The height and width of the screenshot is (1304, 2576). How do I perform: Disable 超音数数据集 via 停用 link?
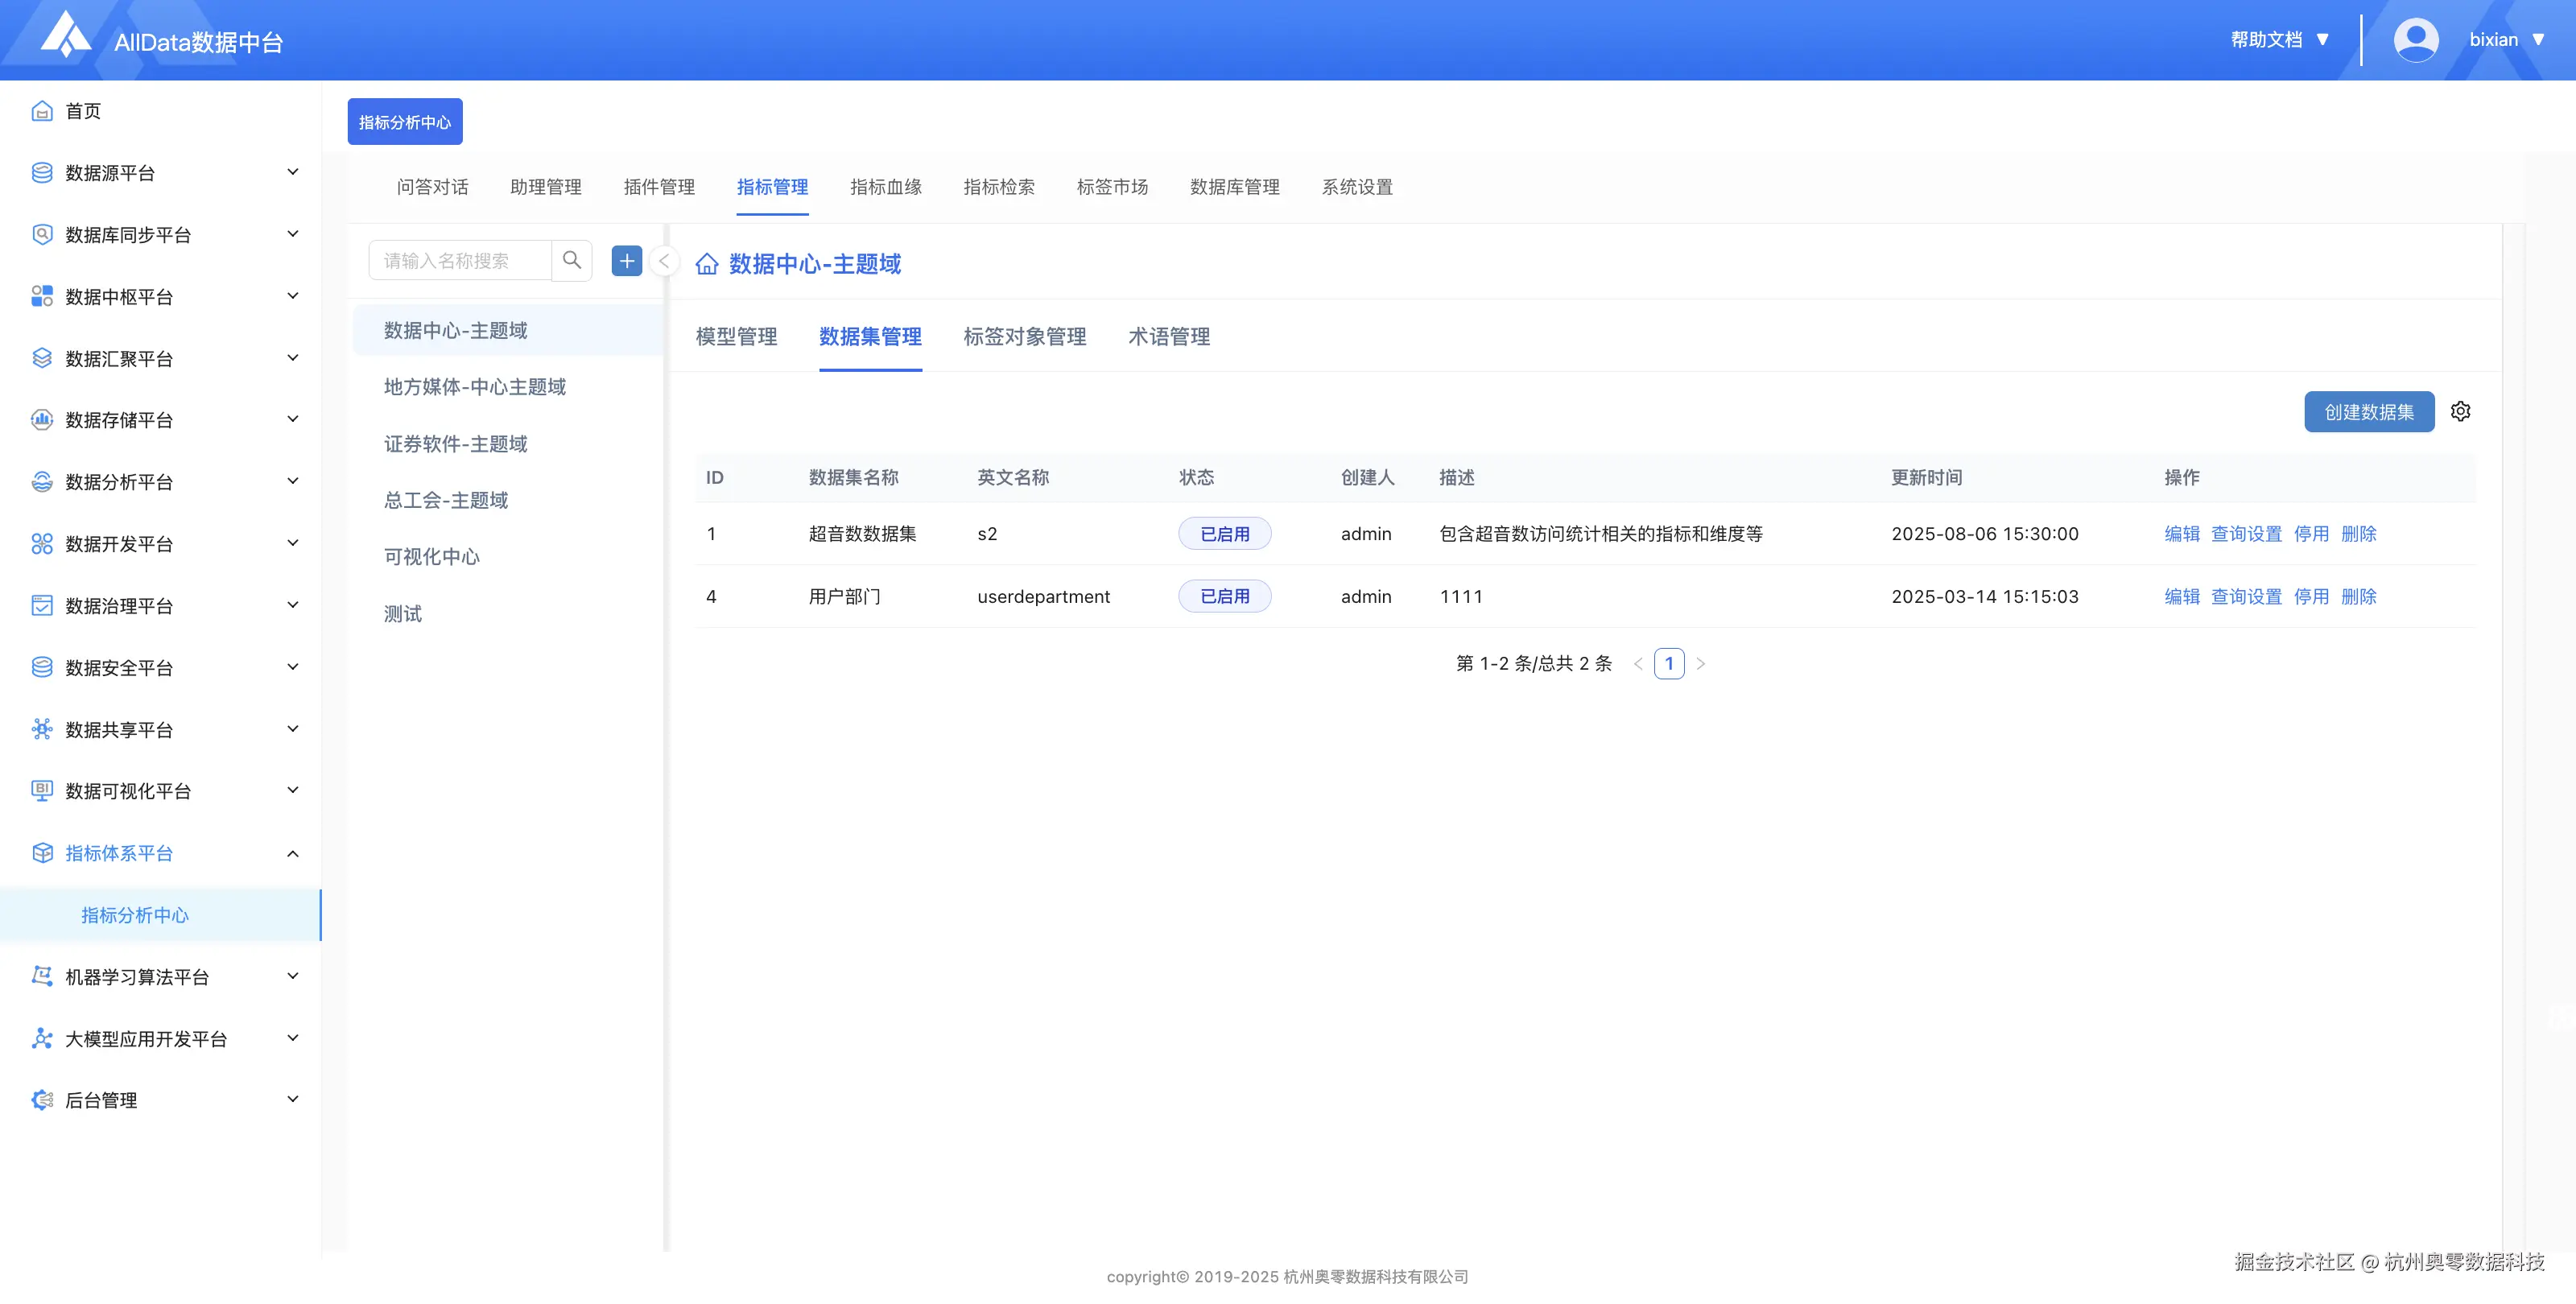(x=2310, y=533)
